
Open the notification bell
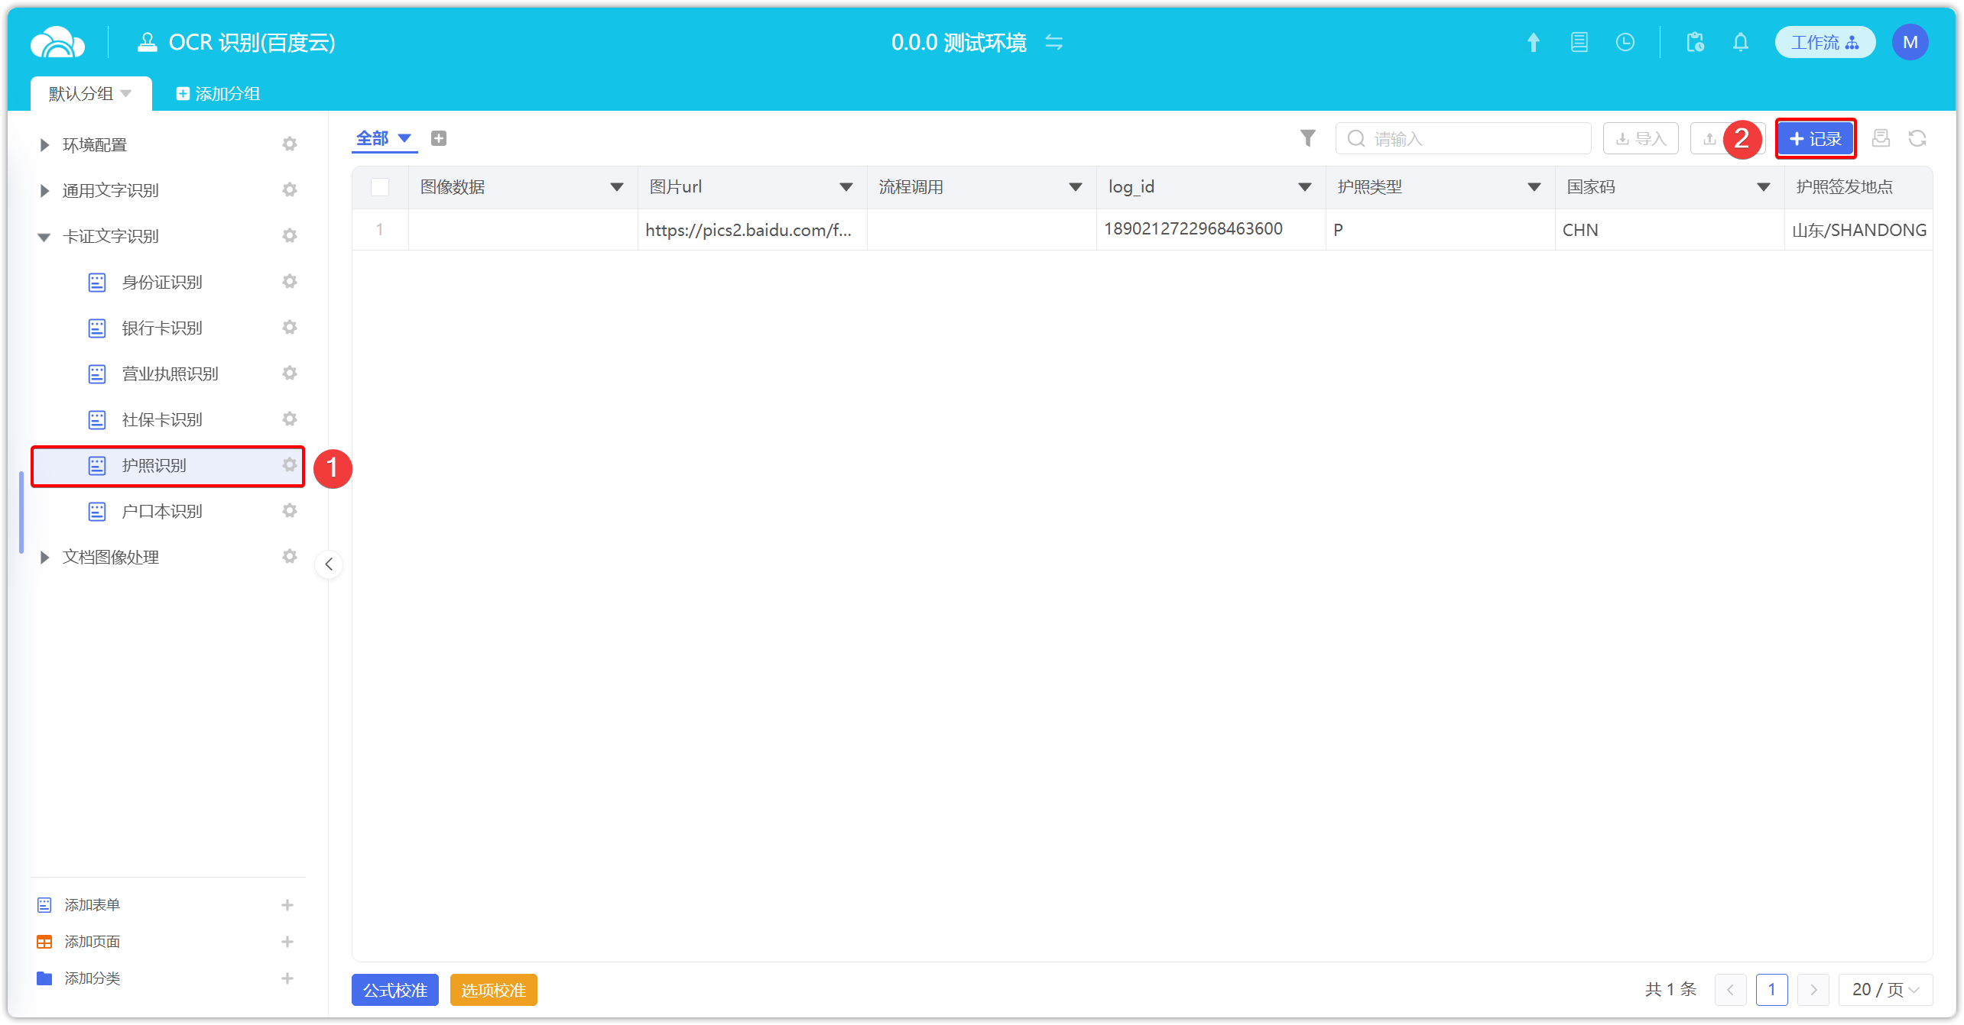(x=1740, y=43)
